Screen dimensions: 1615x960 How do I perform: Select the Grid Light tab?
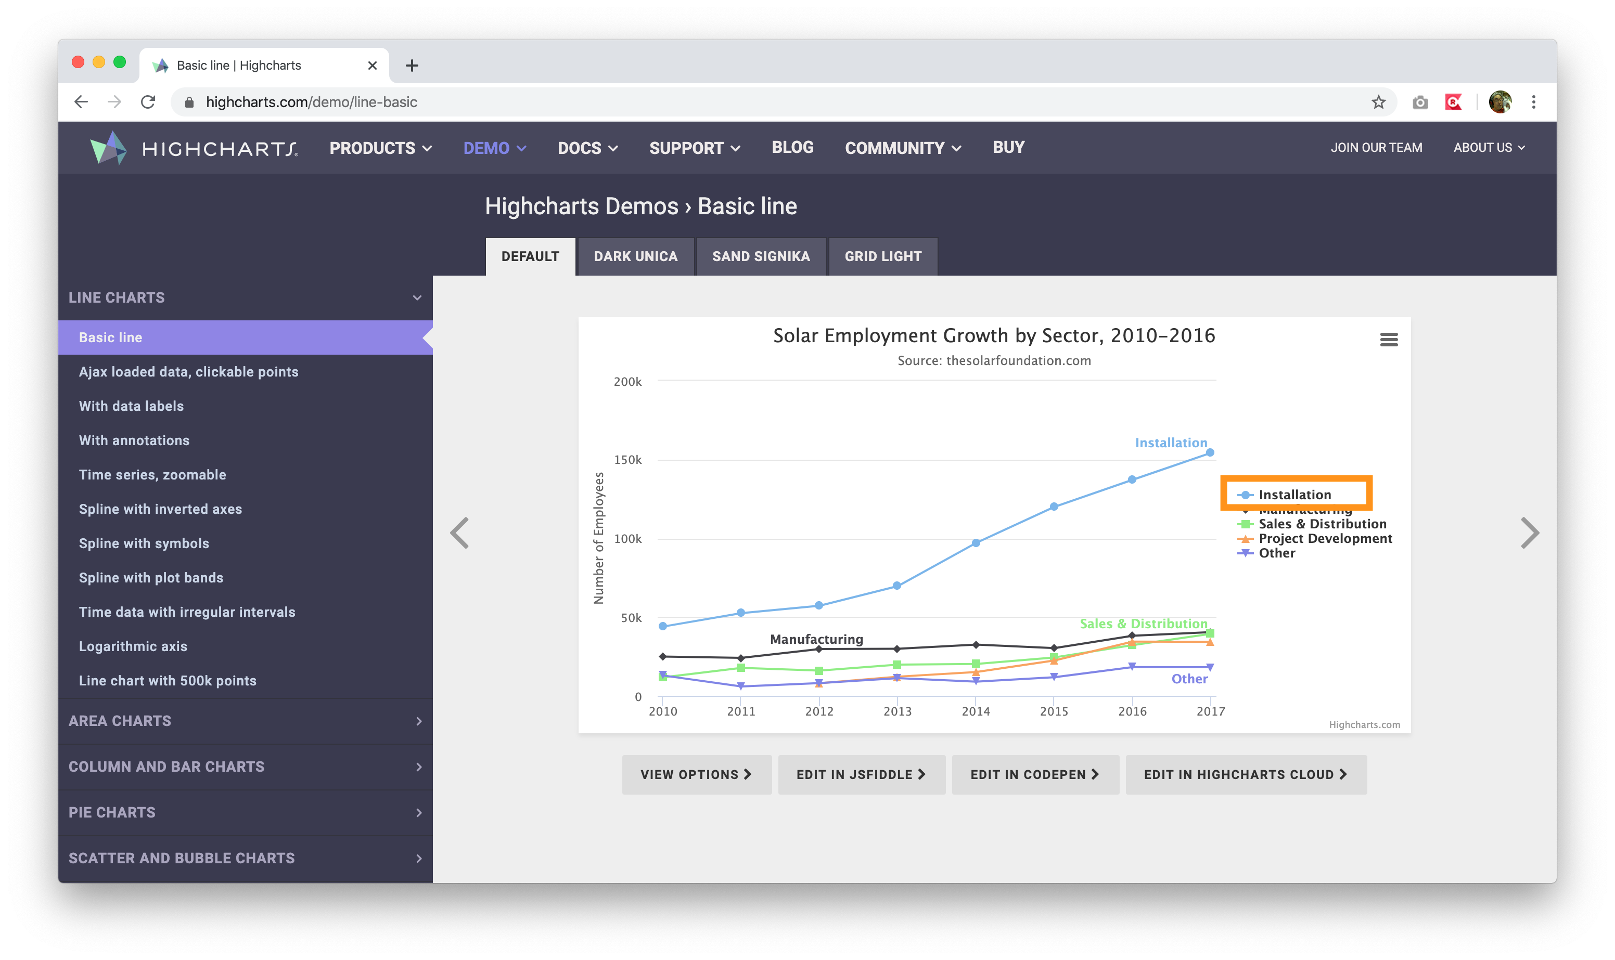[x=882, y=256]
